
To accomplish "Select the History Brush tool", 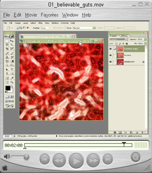I will [12, 57].
